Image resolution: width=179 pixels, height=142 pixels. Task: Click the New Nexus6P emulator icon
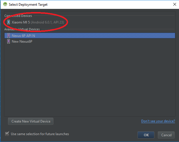tap(9, 42)
